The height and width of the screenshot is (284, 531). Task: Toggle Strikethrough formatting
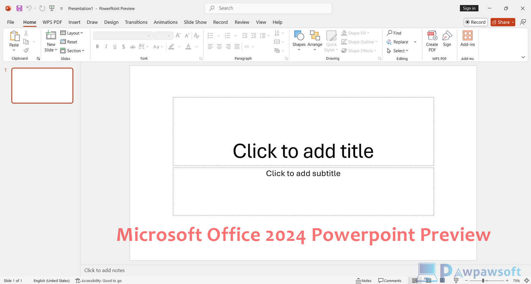[132, 47]
